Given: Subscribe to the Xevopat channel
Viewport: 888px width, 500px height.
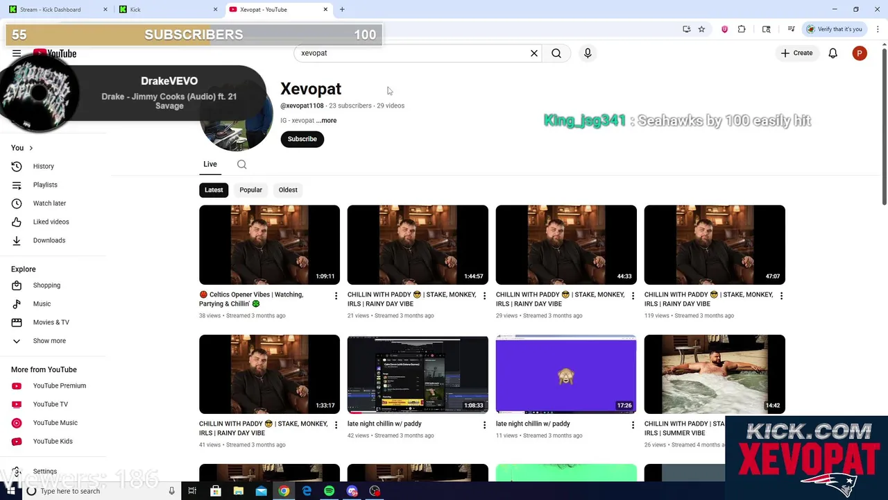Looking at the screenshot, I should (302, 139).
